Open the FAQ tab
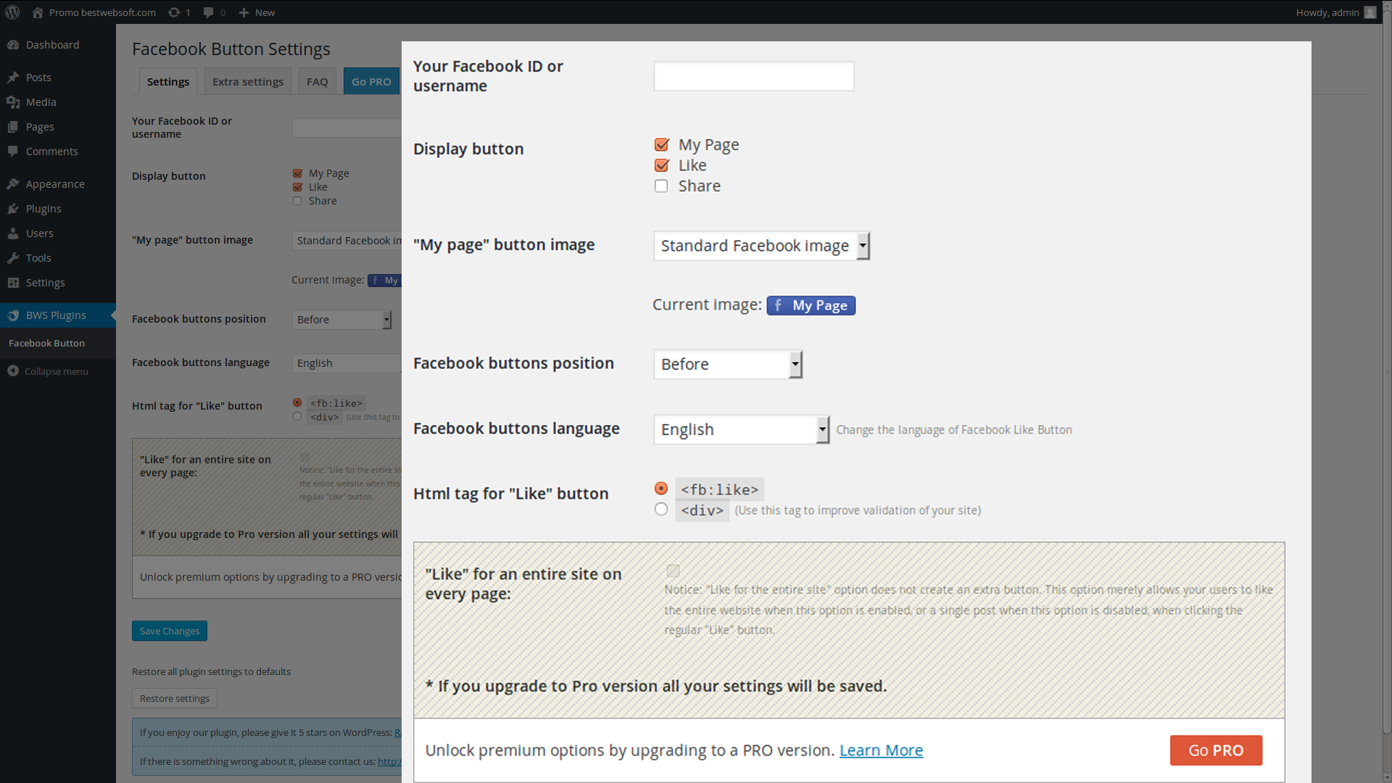 click(x=317, y=81)
